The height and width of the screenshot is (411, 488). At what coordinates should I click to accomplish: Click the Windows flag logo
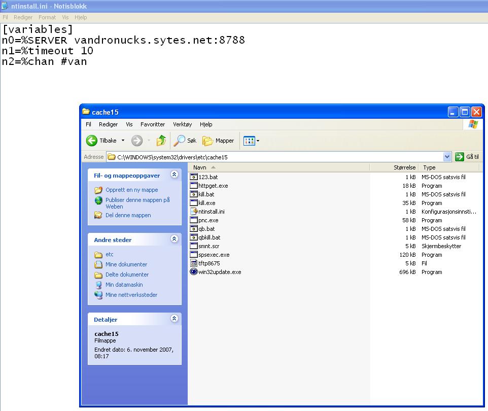[x=473, y=124]
